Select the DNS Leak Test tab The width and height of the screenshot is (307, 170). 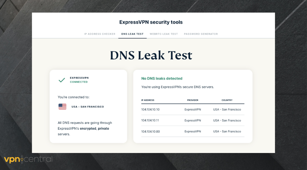click(x=132, y=34)
